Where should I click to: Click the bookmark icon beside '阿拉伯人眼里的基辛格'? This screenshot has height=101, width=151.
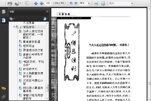pos(20,88)
